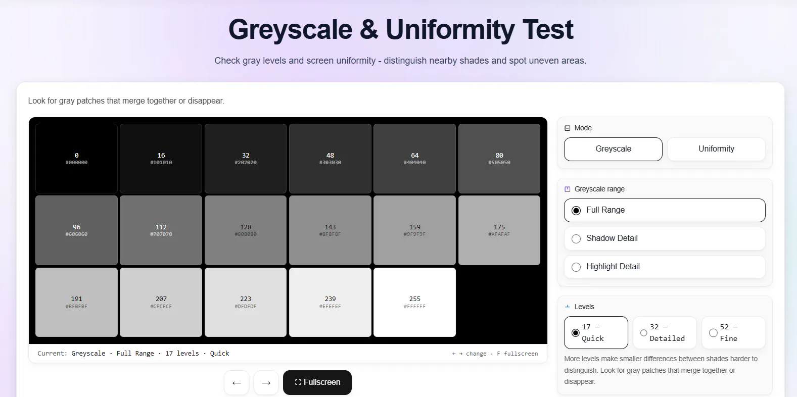Click the grey patch labeled 32 #202020
Image resolution: width=797 pixels, height=397 pixels.
coord(246,159)
